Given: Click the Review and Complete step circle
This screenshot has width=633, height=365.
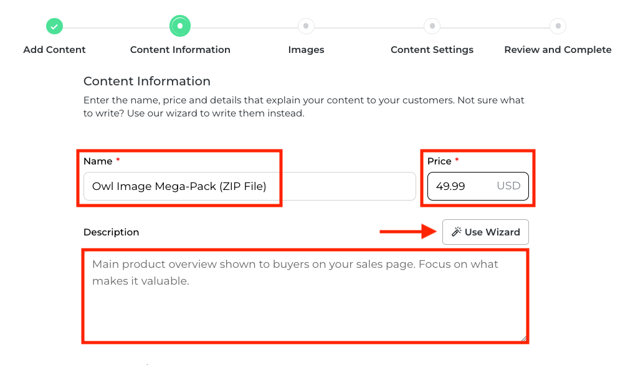Looking at the screenshot, I should tap(558, 26).
